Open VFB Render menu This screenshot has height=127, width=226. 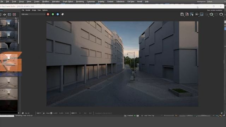click(x=28, y=10)
